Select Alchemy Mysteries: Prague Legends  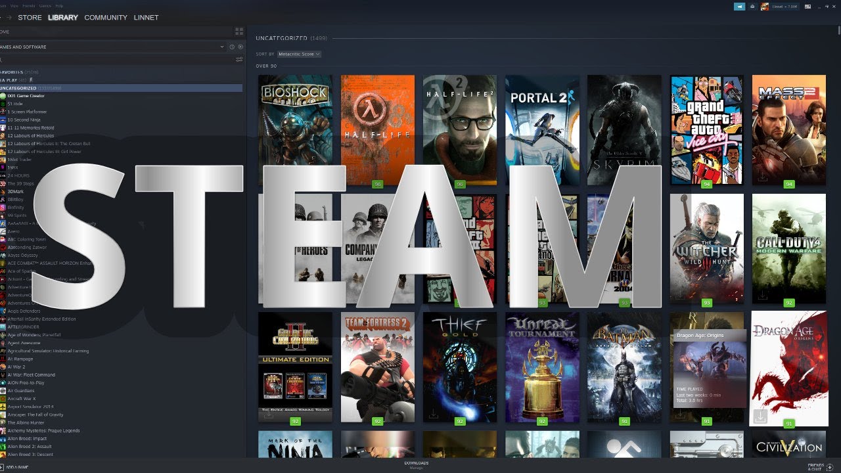coord(43,430)
